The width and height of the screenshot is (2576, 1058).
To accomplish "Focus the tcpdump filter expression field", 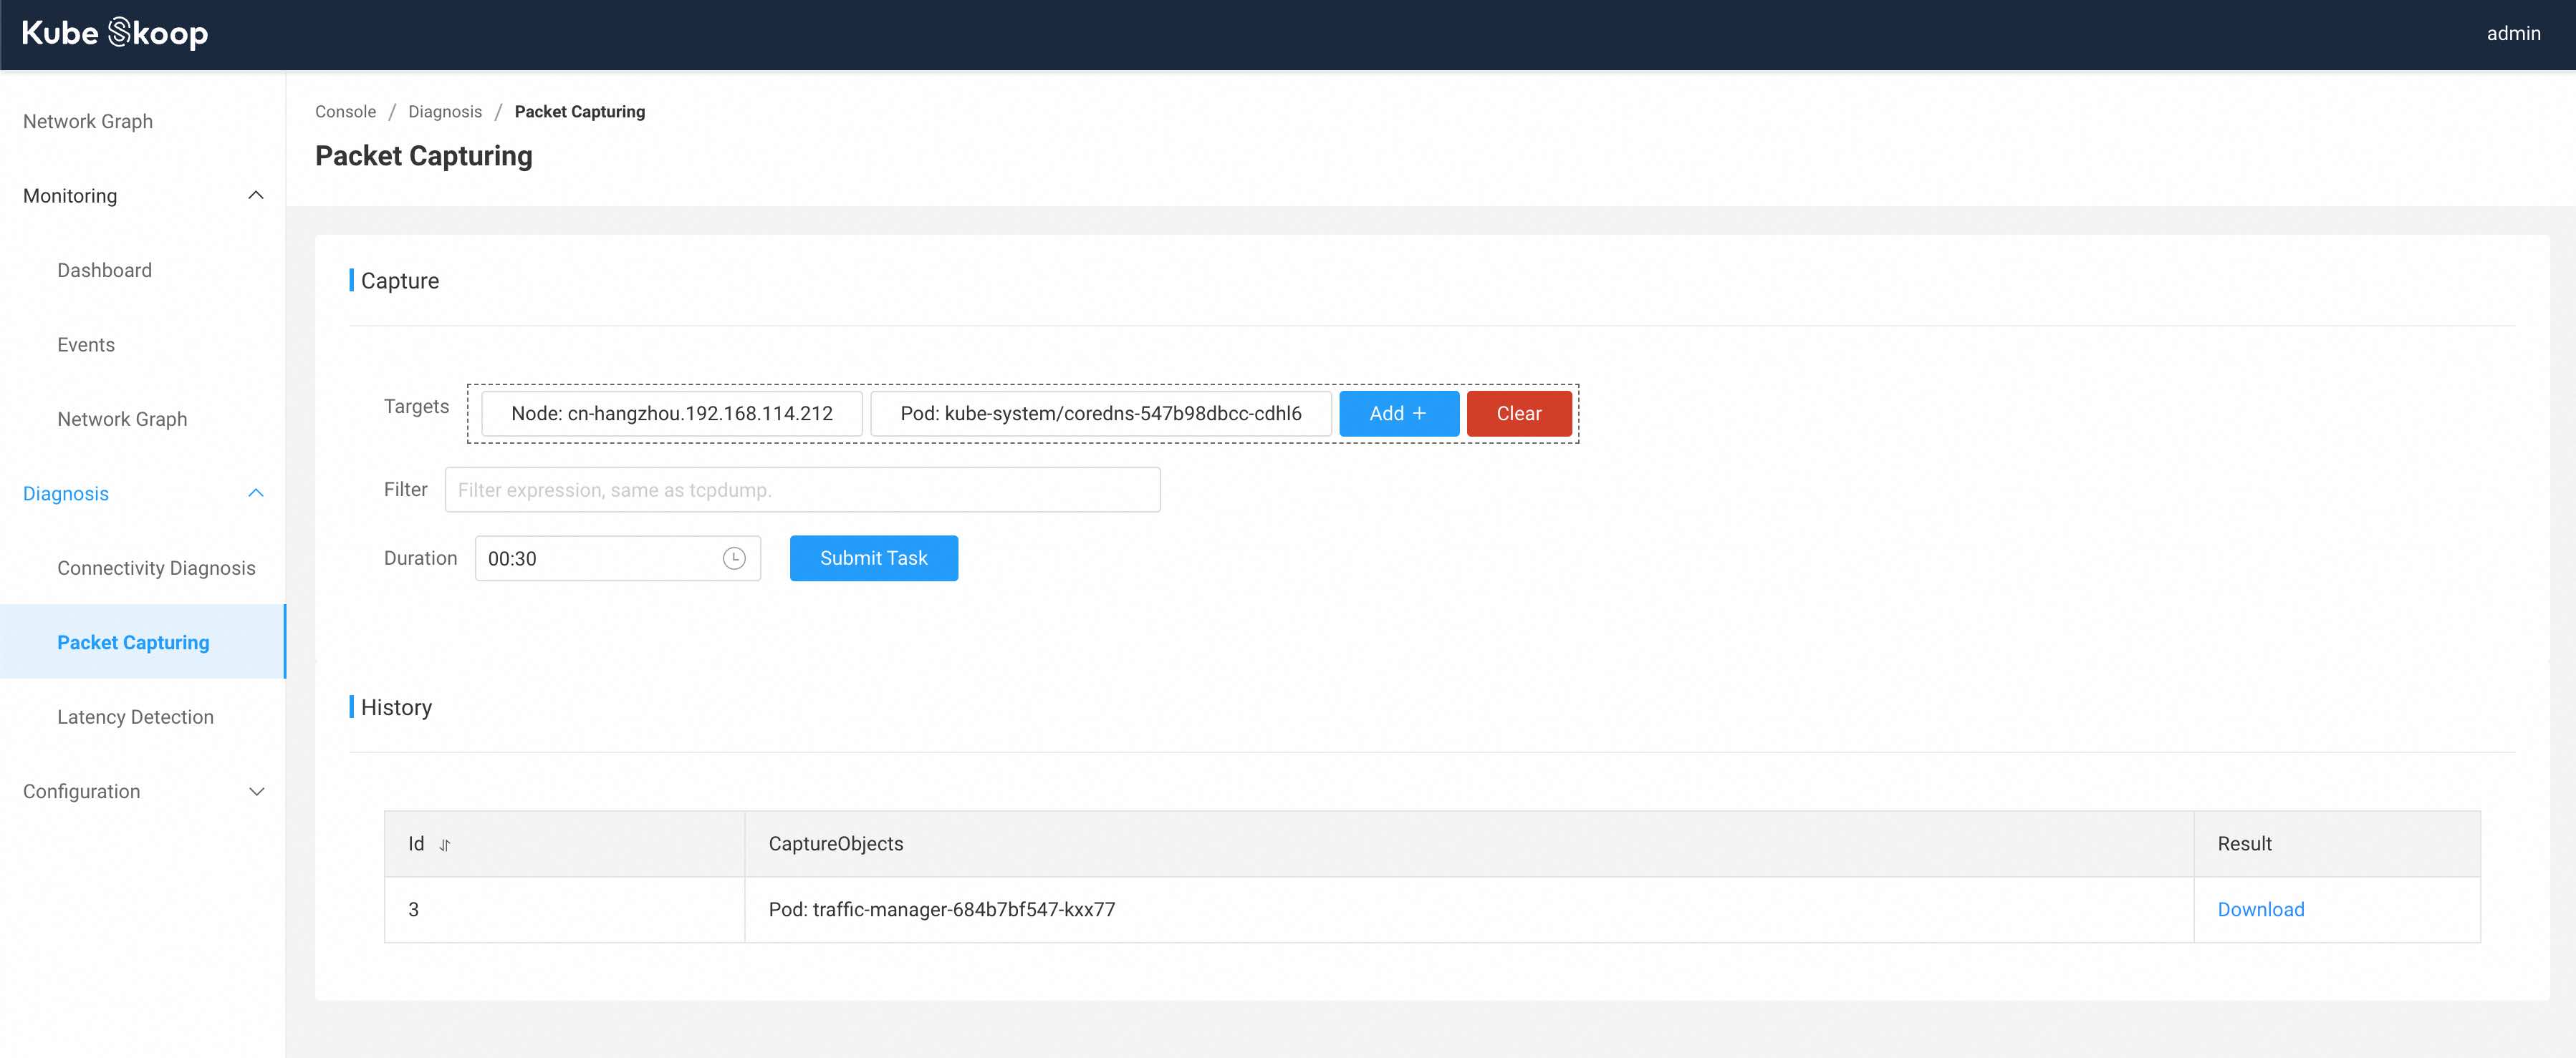I will click(801, 490).
